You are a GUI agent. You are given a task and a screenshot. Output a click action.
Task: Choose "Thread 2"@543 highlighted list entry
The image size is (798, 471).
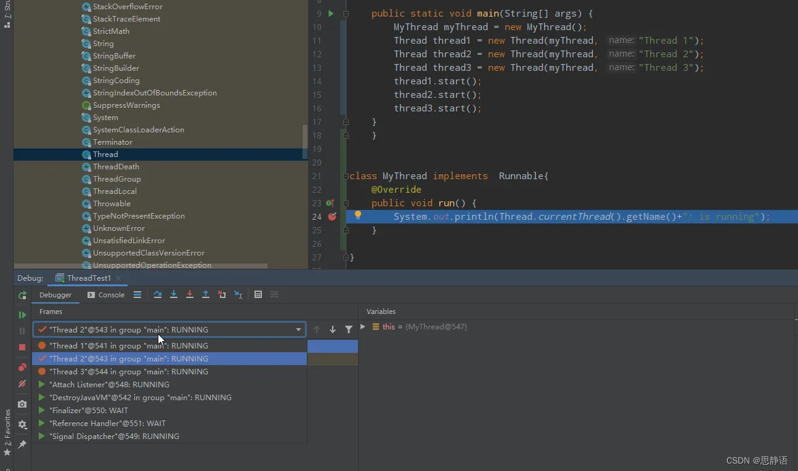[169, 358]
